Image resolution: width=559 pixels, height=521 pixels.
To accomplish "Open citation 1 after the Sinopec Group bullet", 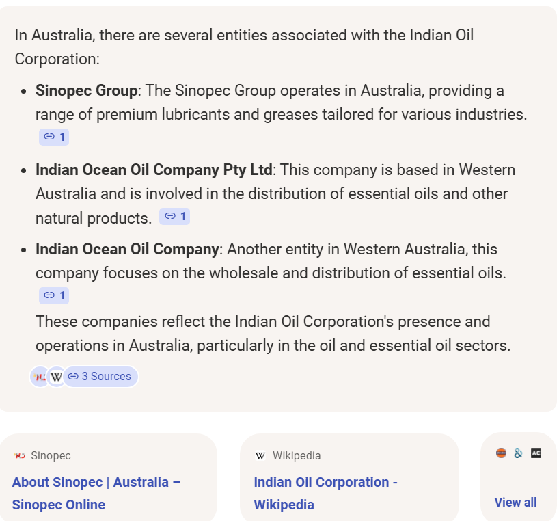I will point(54,137).
